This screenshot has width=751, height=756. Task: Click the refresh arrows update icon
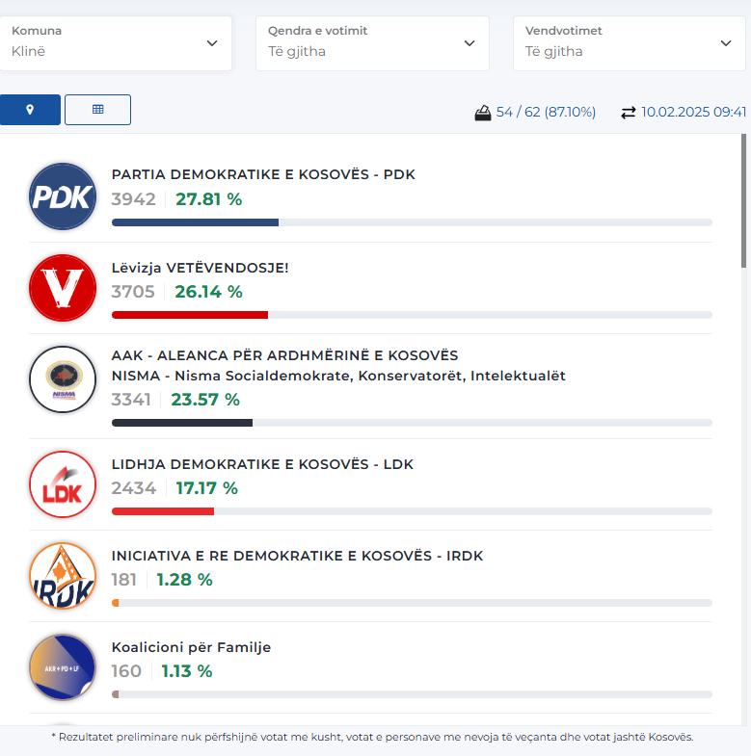coord(628,113)
